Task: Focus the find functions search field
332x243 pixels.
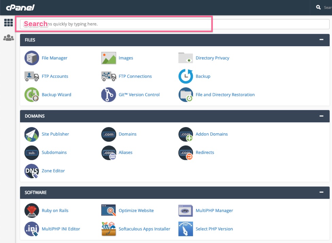Action: point(175,24)
